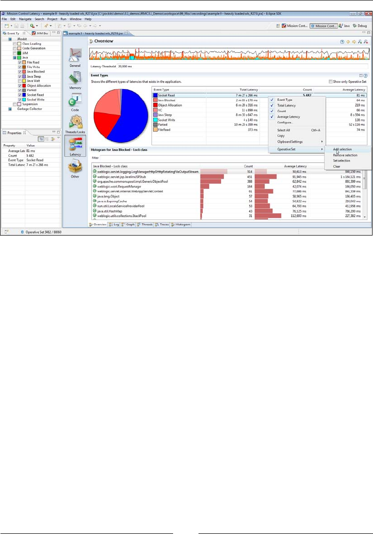Click the lock icon beside java.lang.Object

pos(95,196)
